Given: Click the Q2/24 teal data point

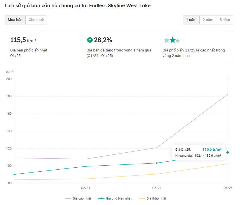Looking at the screenshot, I should 85,166.
